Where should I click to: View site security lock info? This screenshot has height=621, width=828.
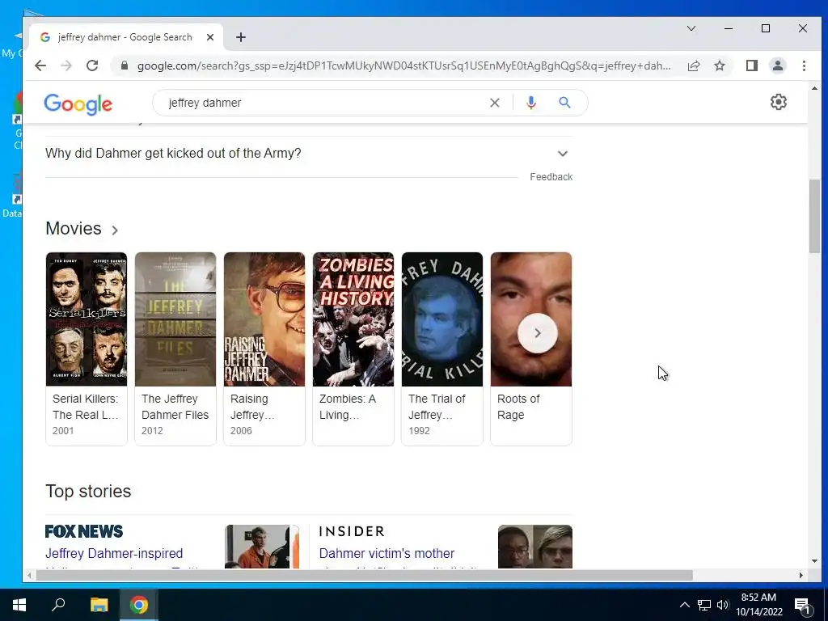point(125,65)
